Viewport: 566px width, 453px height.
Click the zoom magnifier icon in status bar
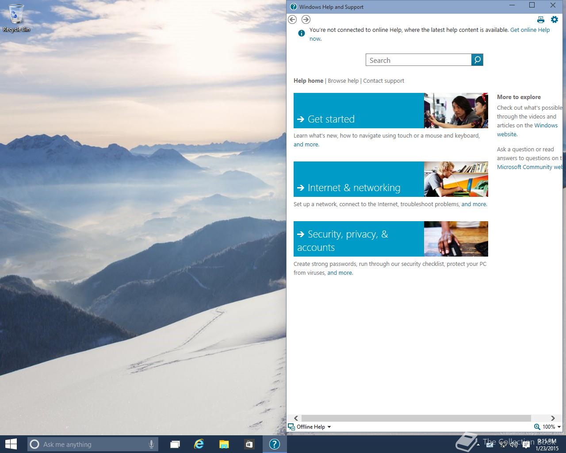click(537, 427)
